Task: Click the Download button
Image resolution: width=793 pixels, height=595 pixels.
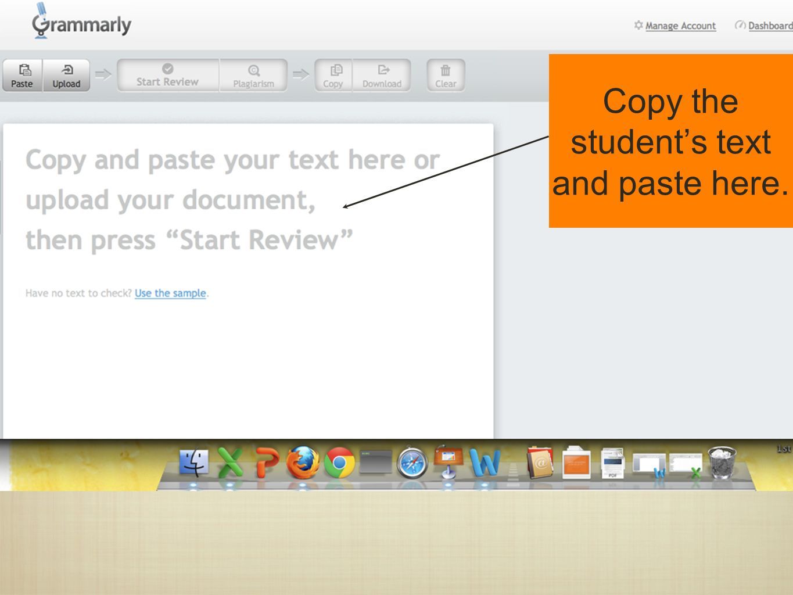Action: click(x=382, y=76)
